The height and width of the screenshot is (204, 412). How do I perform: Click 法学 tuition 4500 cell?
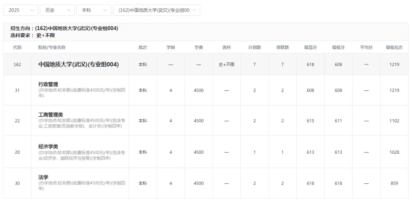(199, 183)
